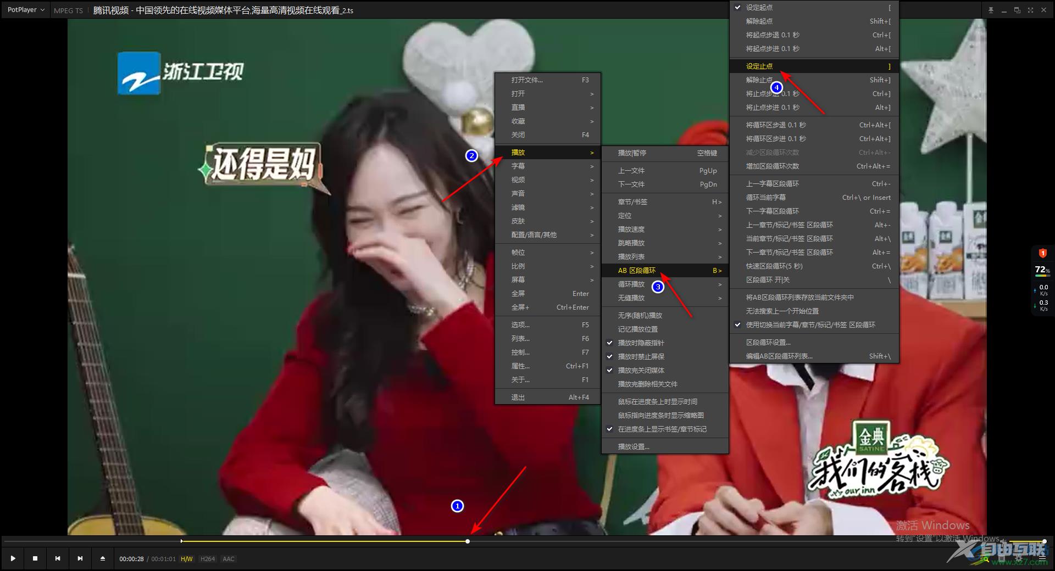
Task: Select 增加区段循环次数 entry
Action: pos(814,166)
